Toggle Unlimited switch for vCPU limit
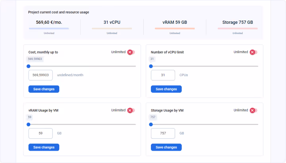This screenshot has height=163, width=286. pyautogui.click(x=253, y=52)
